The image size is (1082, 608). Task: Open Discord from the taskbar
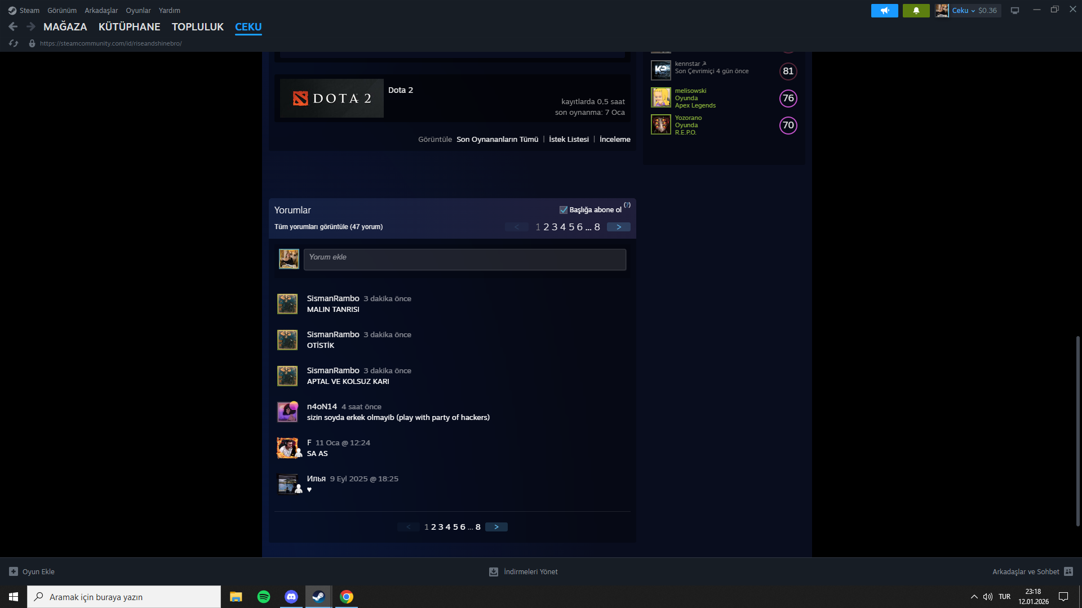pos(291,597)
